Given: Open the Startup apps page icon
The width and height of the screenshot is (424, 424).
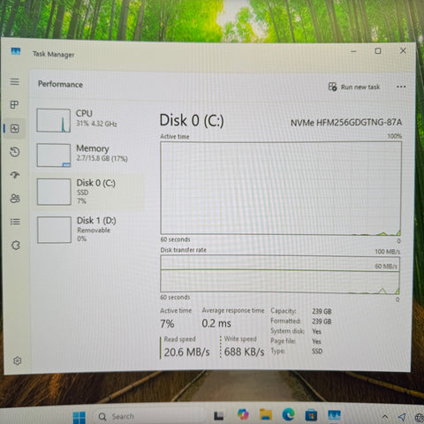Looking at the screenshot, I should pos(15,175).
